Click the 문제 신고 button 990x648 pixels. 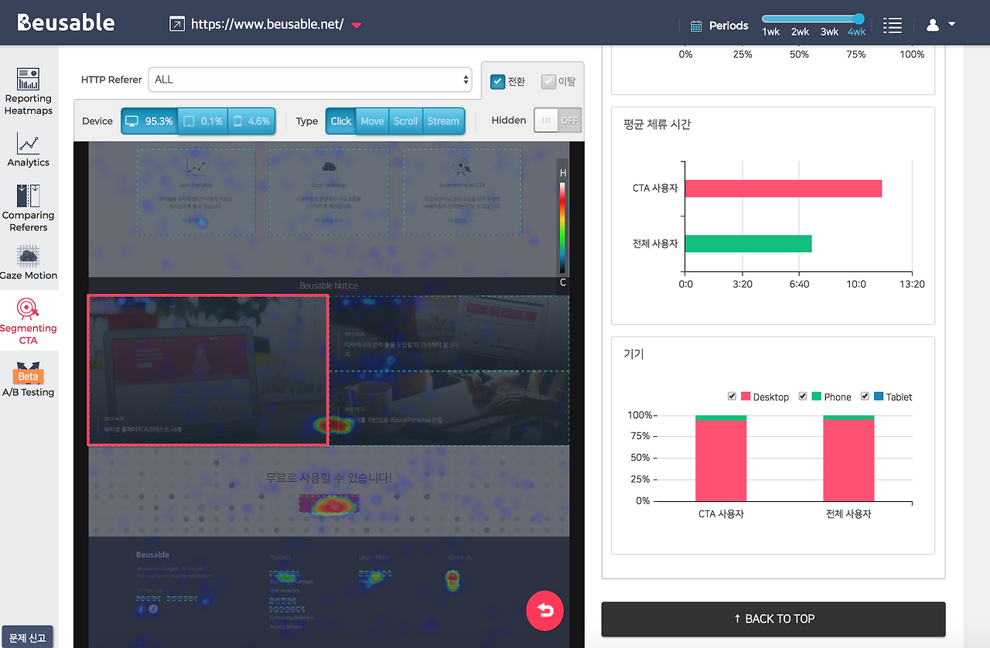[x=27, y=637]
